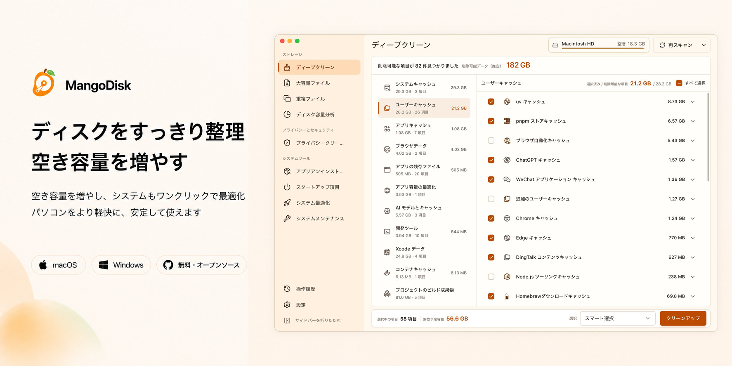Image resolution: width=732 pixels, height=366 pixels.
Task: Select the ユーザーキャッシュ category
Action: coord(424,108)
